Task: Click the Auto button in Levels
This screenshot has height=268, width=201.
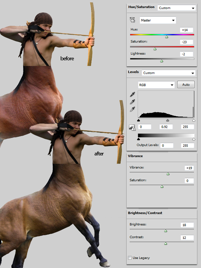Action: (x=186, y=84)
